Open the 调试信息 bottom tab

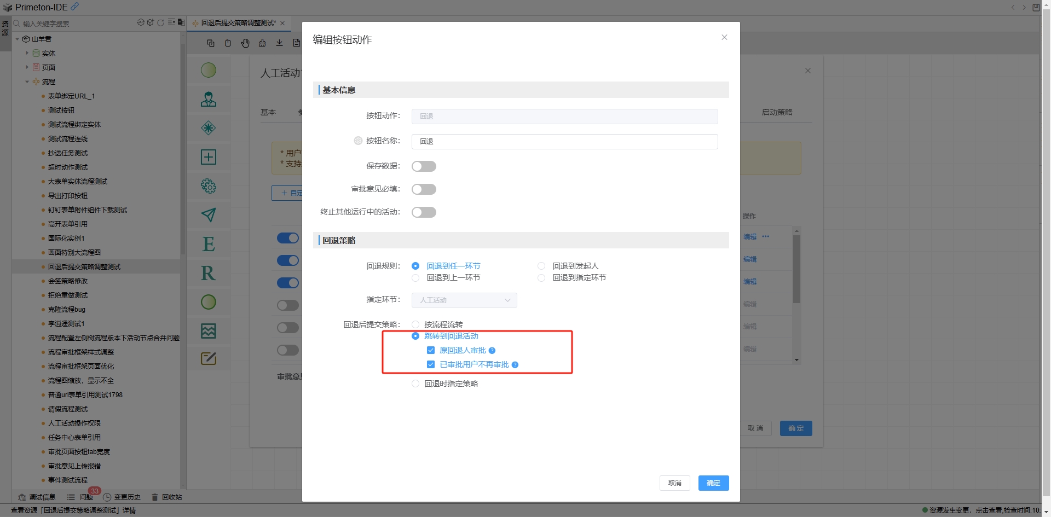[x=37, y=497]
